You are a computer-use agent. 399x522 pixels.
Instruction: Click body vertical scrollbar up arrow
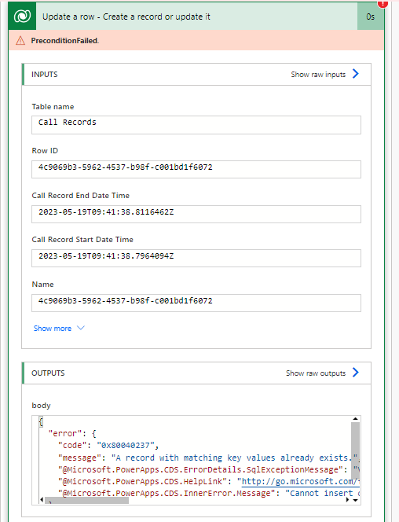coord(355,419)
